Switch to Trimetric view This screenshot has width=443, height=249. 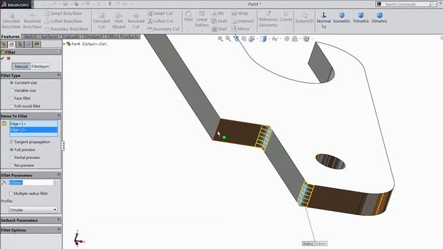(x=361, y=17)
